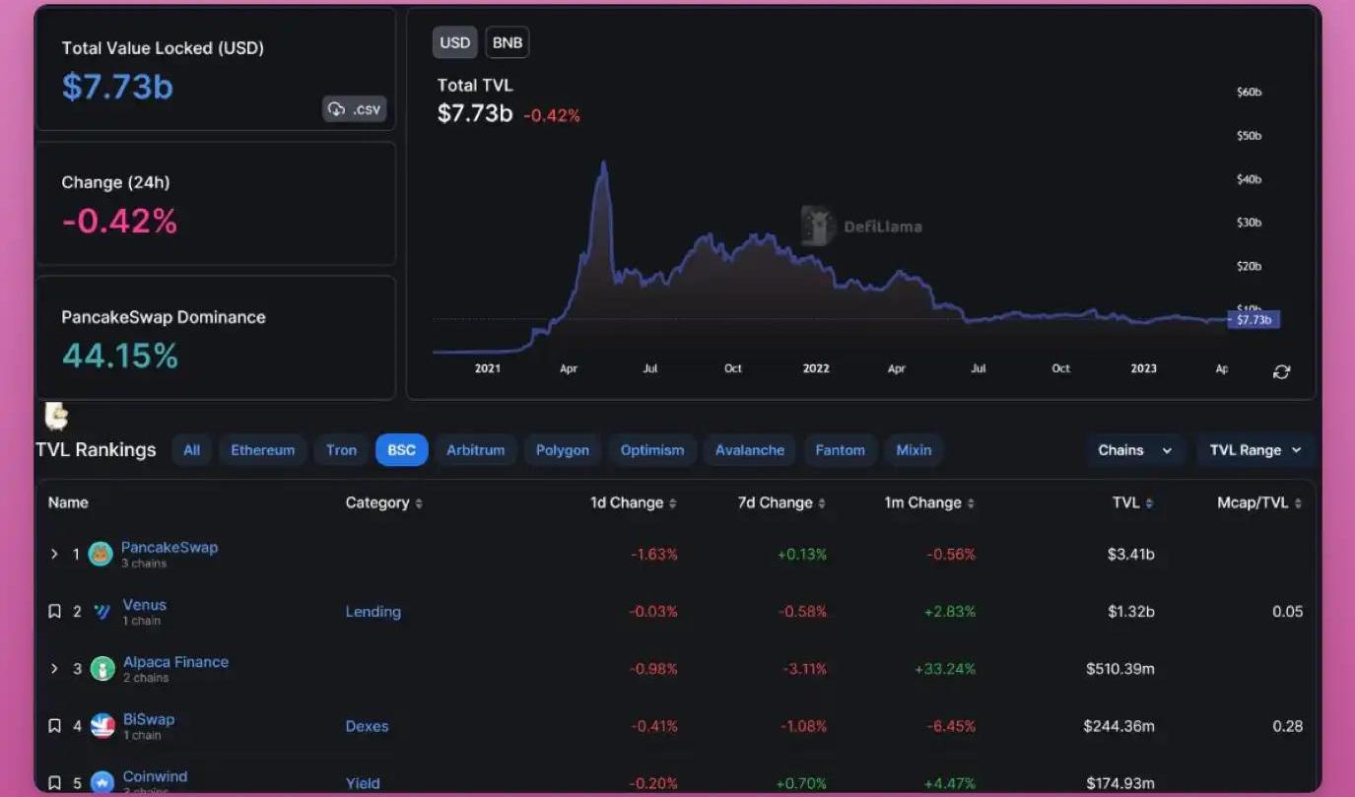Click the +33.24% 1m change value
Viewport: 1355px width, 797px height.
click(x=945, y=669)
